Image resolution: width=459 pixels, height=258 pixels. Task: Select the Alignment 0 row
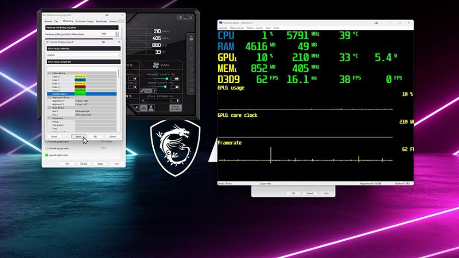pos(81,101)
